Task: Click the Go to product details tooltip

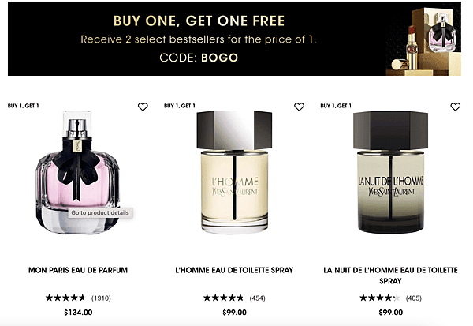Action: pyautogui.click(x=100, y=212)
